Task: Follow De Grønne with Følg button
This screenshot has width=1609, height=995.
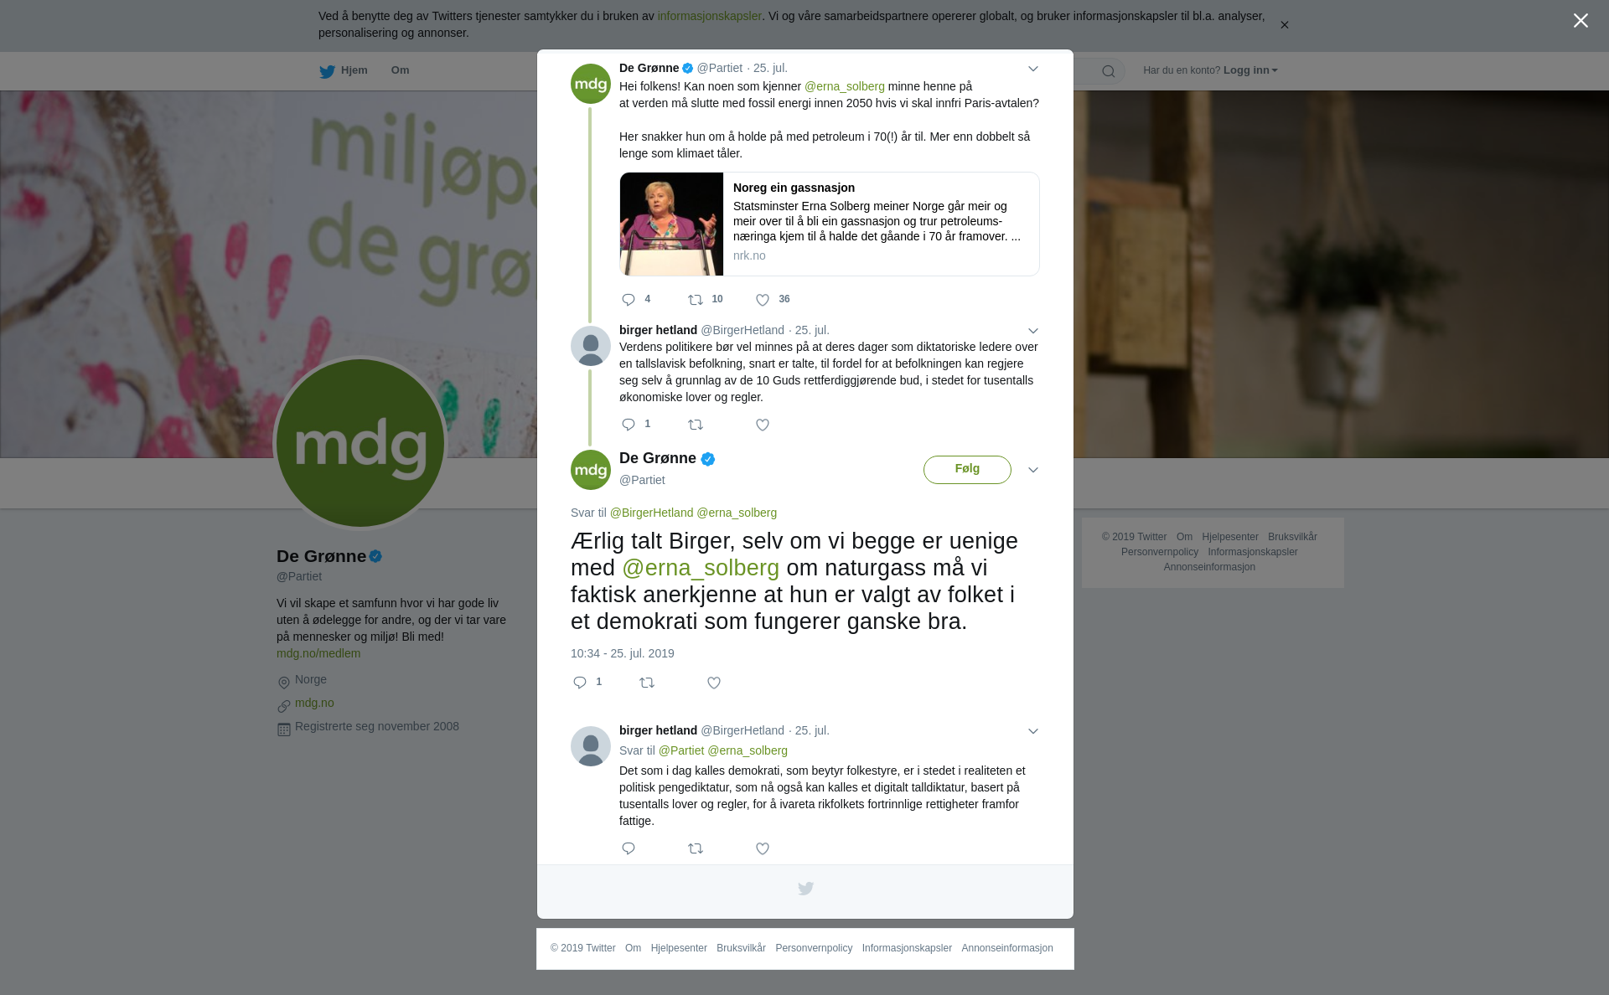Action: [967, 470]
